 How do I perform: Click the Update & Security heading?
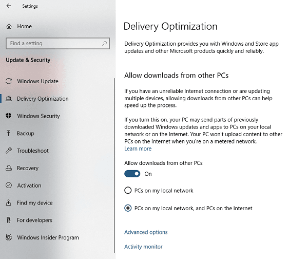coord(28,60)
